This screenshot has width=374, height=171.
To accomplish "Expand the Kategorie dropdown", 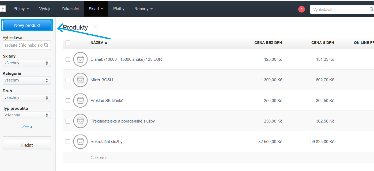I will tap(27, 80).
